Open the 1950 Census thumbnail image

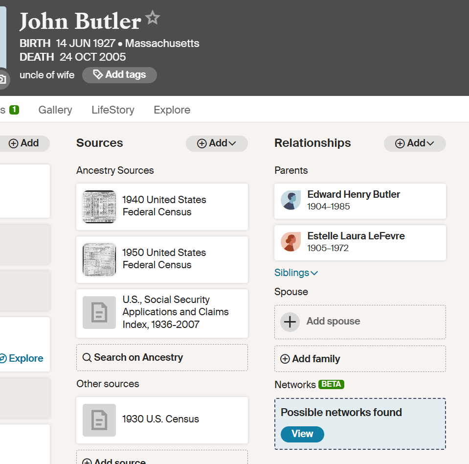point(99,259)
